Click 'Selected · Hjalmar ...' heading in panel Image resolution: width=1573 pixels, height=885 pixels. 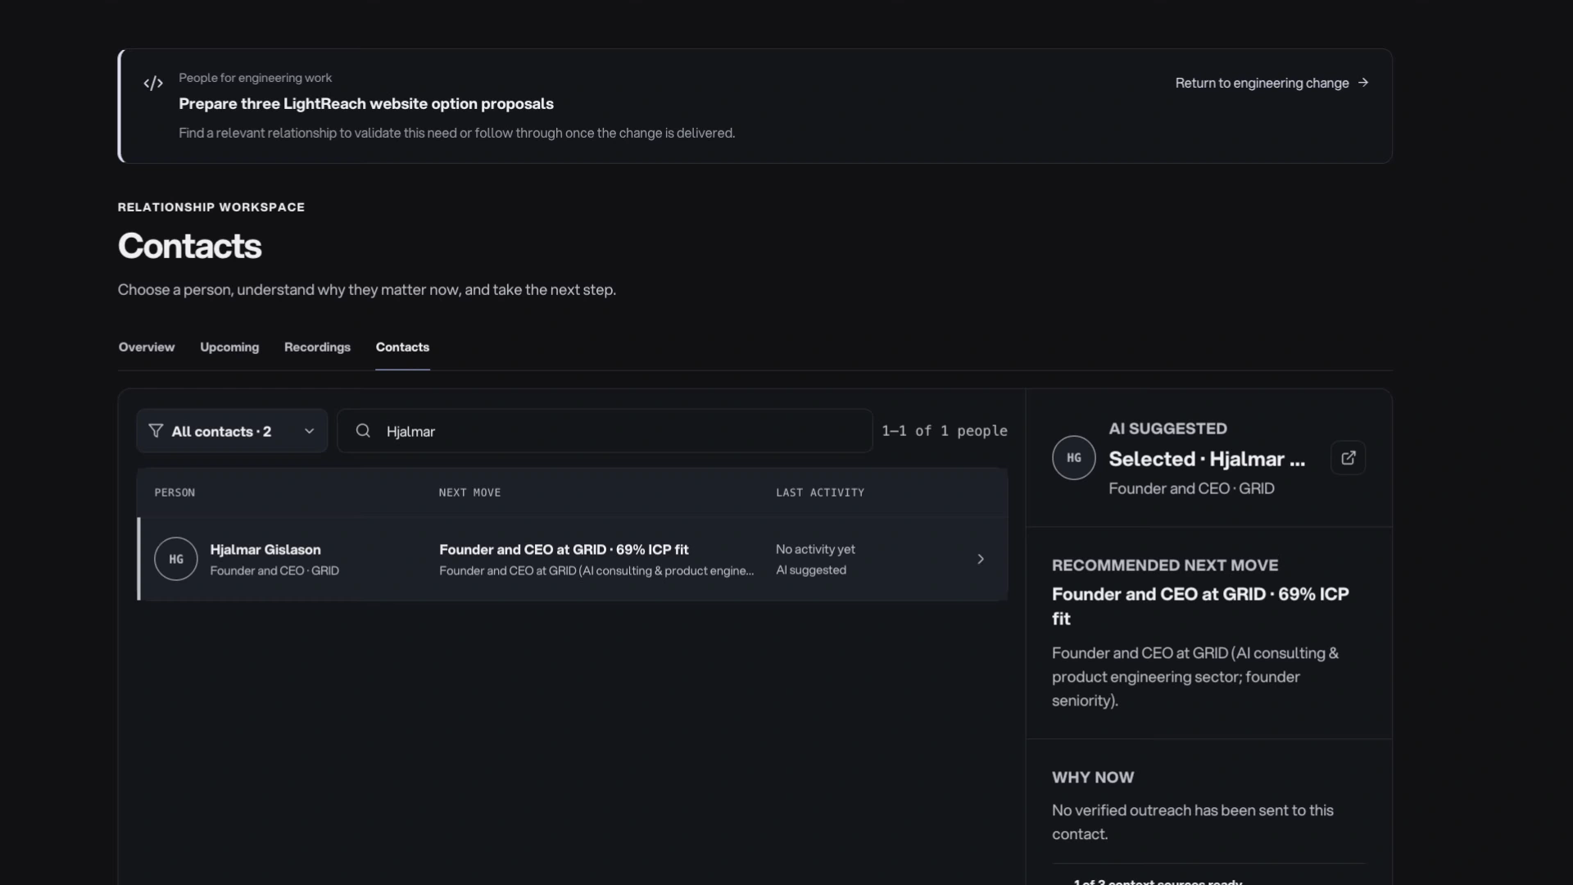point(1207,459)
